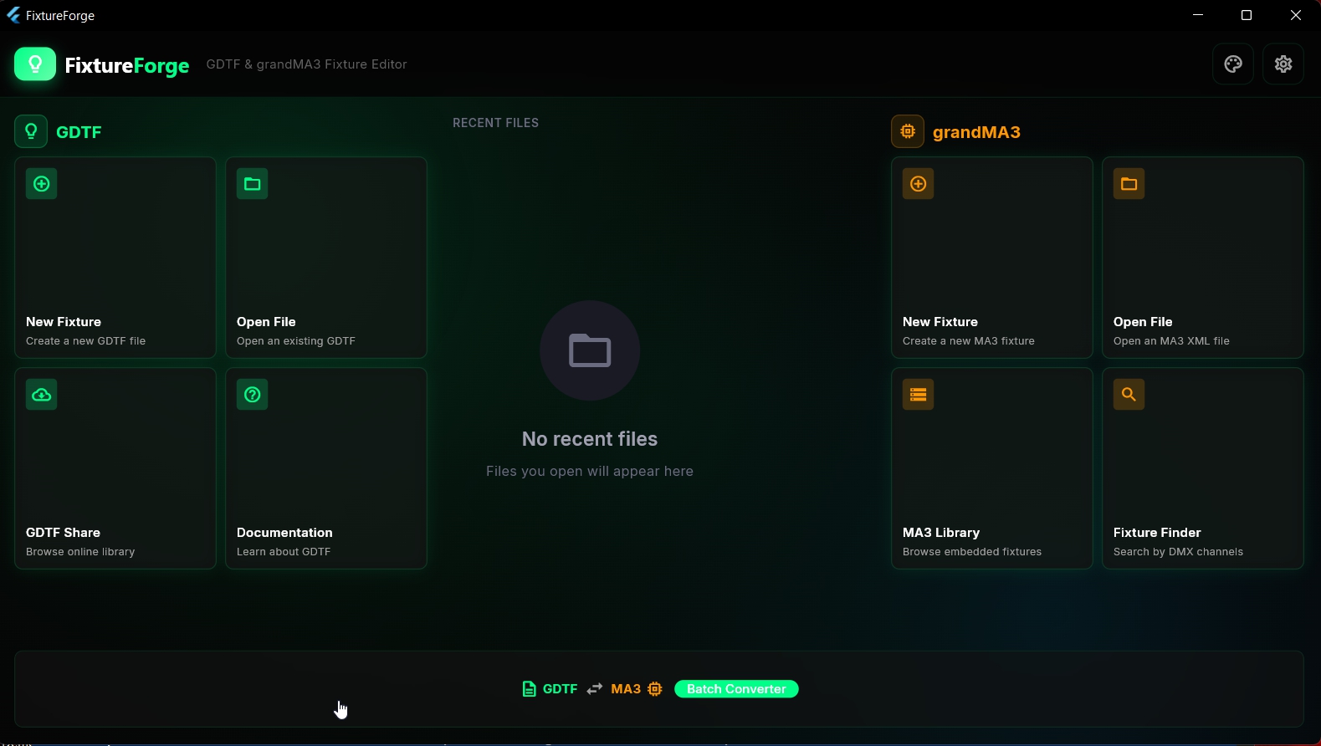The width and height of the screenshot is (1321, 746).
Task: Click the GDTF label in bottom bar
Action: pos(560,689)
